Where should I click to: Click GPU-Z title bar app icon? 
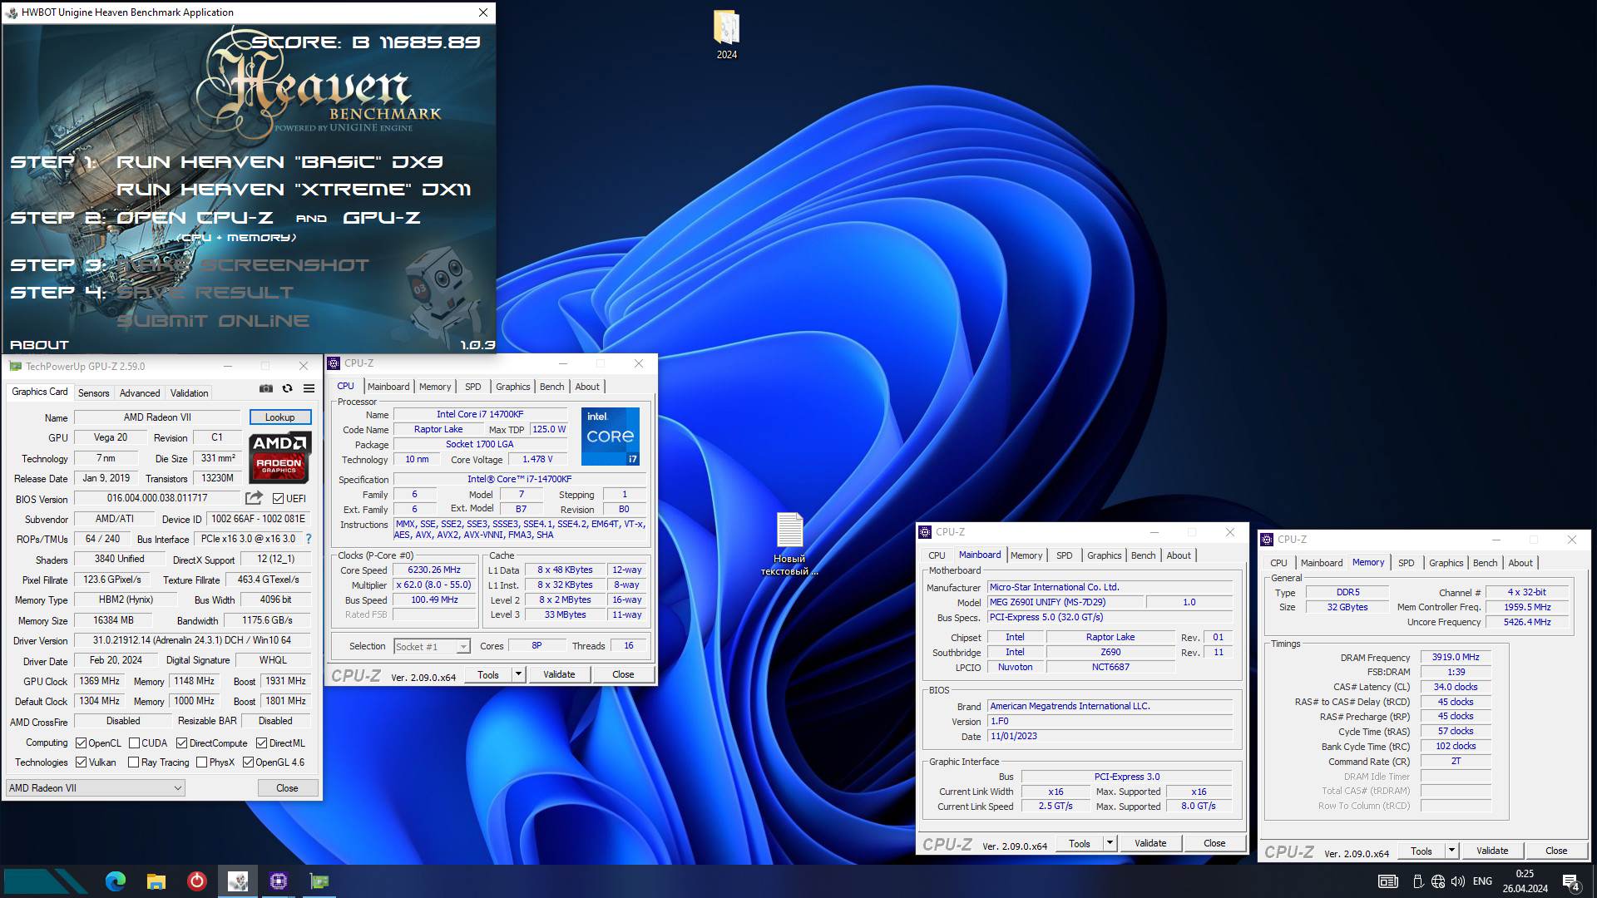15,366
